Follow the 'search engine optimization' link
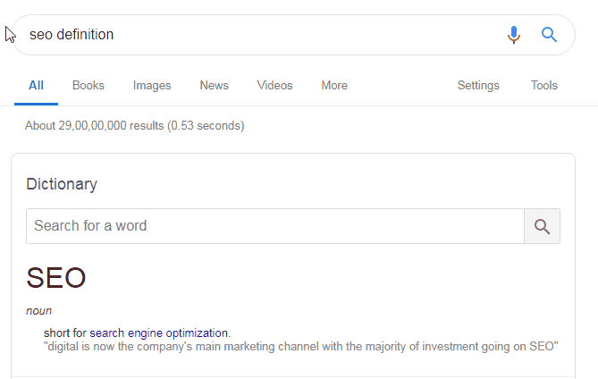598x379 pixels. point(158,333)
